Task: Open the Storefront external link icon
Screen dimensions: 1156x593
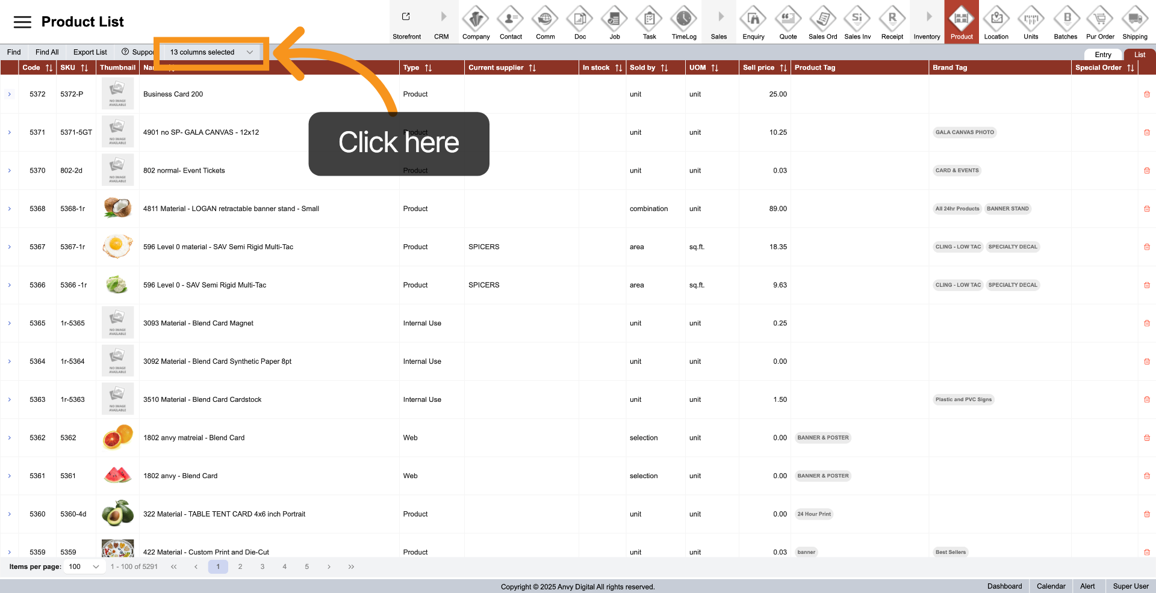Action: (406, 17)
